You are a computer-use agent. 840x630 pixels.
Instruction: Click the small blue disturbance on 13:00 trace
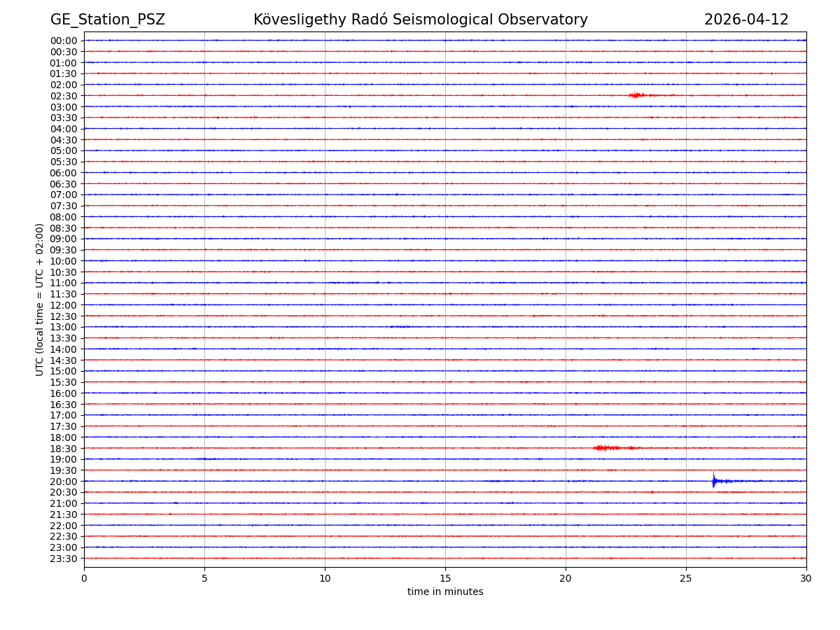(x=400, y=327)
